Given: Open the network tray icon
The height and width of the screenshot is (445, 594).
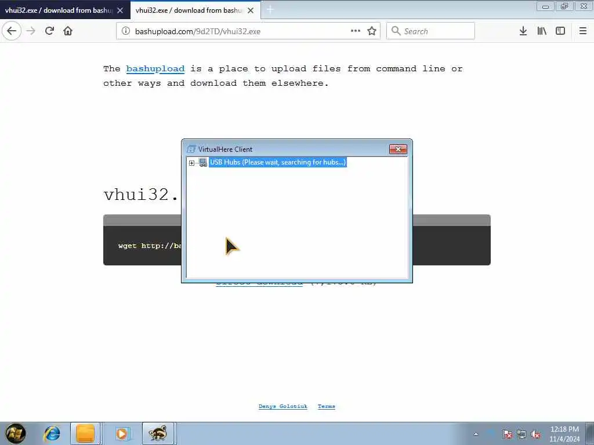Looking at the screenshot, I should point(521,434).
